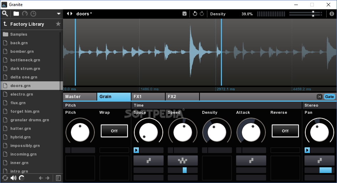
Task: Favorite Factory Library with the star icon
Action: 58,24
